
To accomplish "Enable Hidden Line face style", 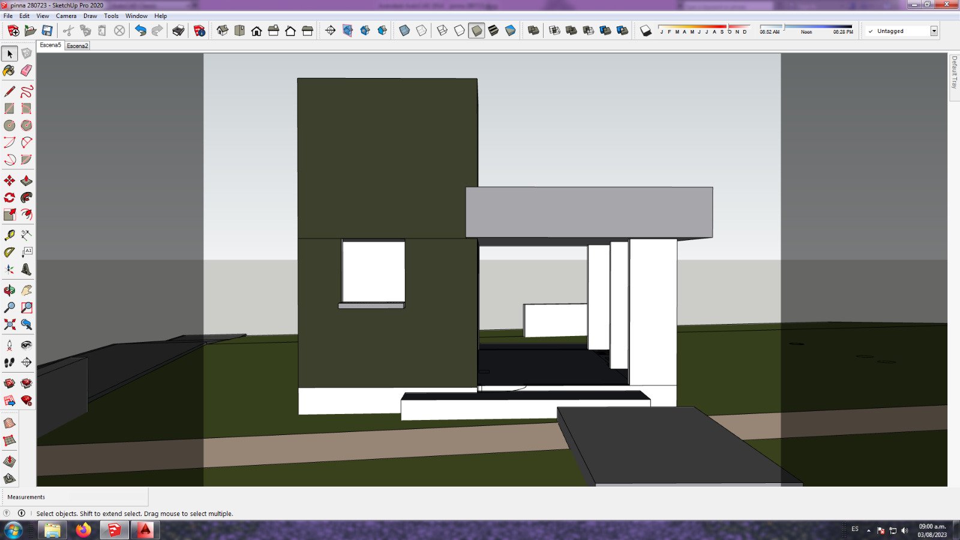I will (x=460, y=31).
